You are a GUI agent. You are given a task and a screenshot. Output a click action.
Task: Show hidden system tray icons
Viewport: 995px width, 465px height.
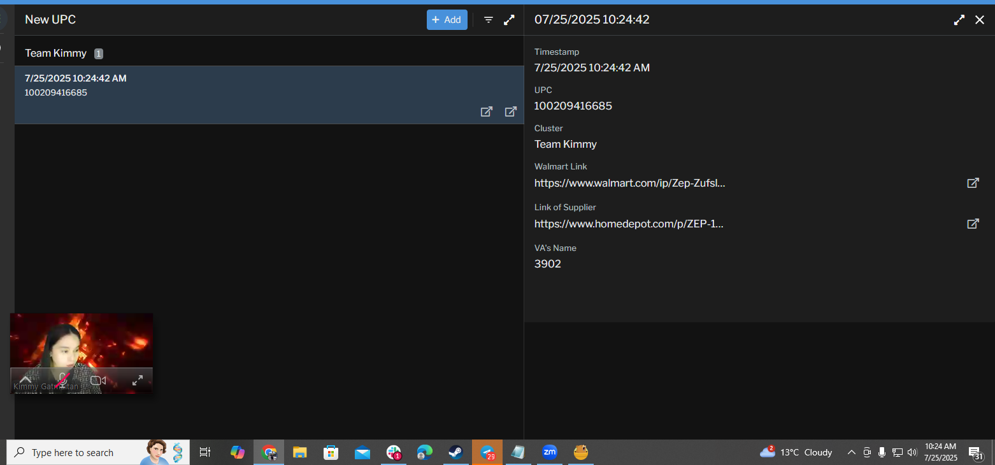tap(851, 452)
